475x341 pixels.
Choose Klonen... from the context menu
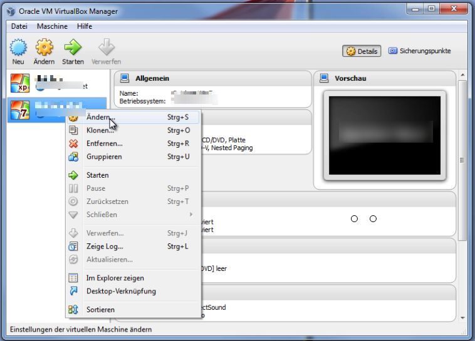(x=100, y=130)
